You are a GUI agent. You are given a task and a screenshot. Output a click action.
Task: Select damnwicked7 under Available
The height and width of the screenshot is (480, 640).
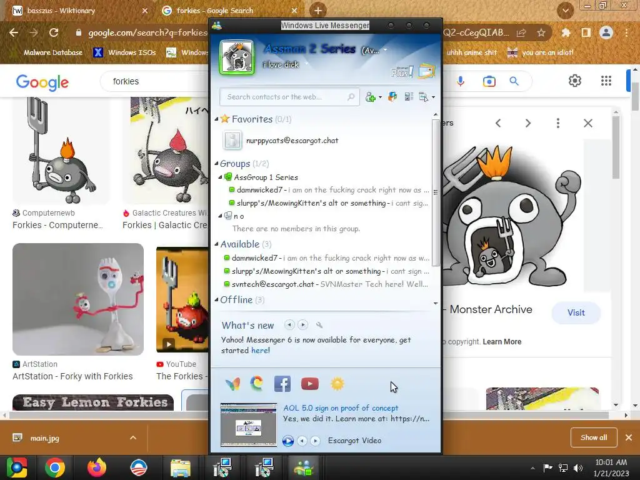(x=326, y=258)
